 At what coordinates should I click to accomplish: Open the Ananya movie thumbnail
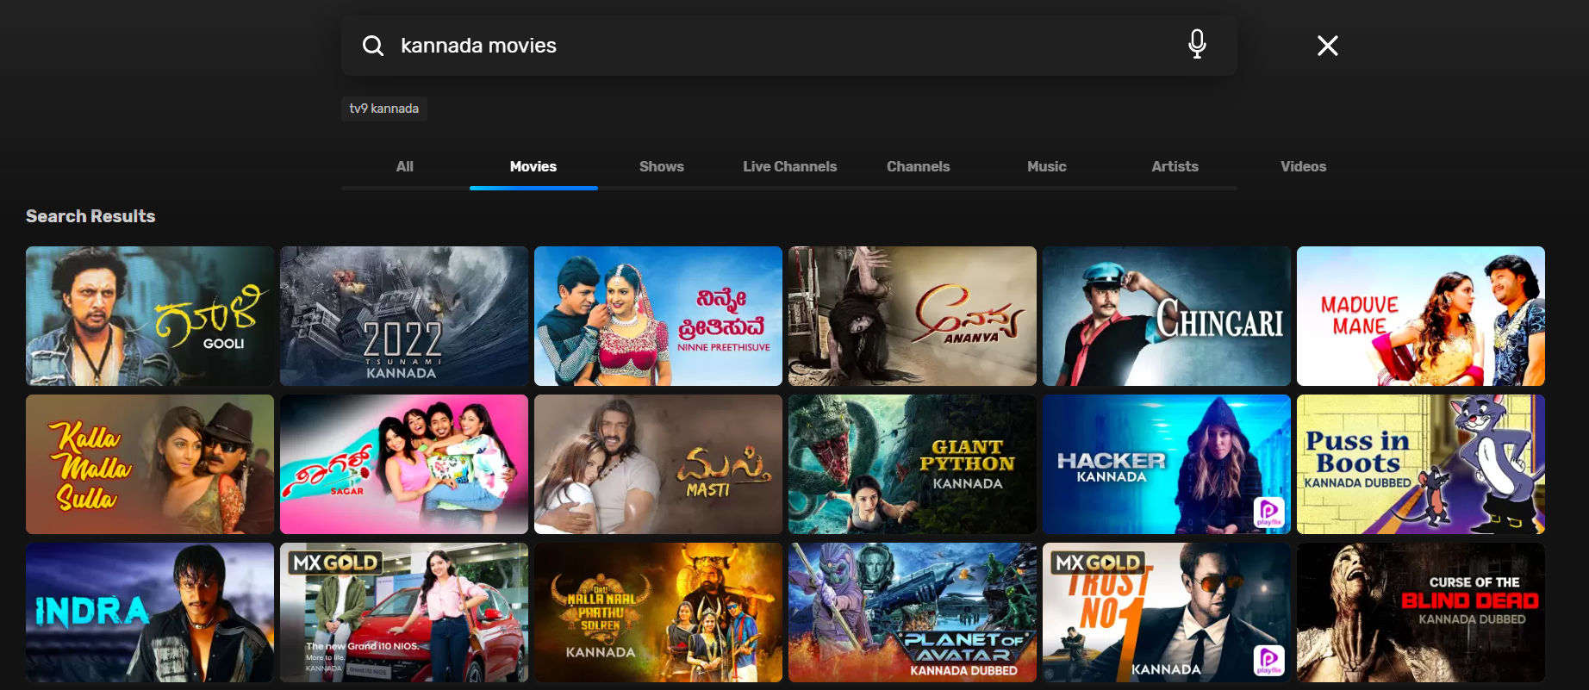pyautogui.click(x=913, y=316)
